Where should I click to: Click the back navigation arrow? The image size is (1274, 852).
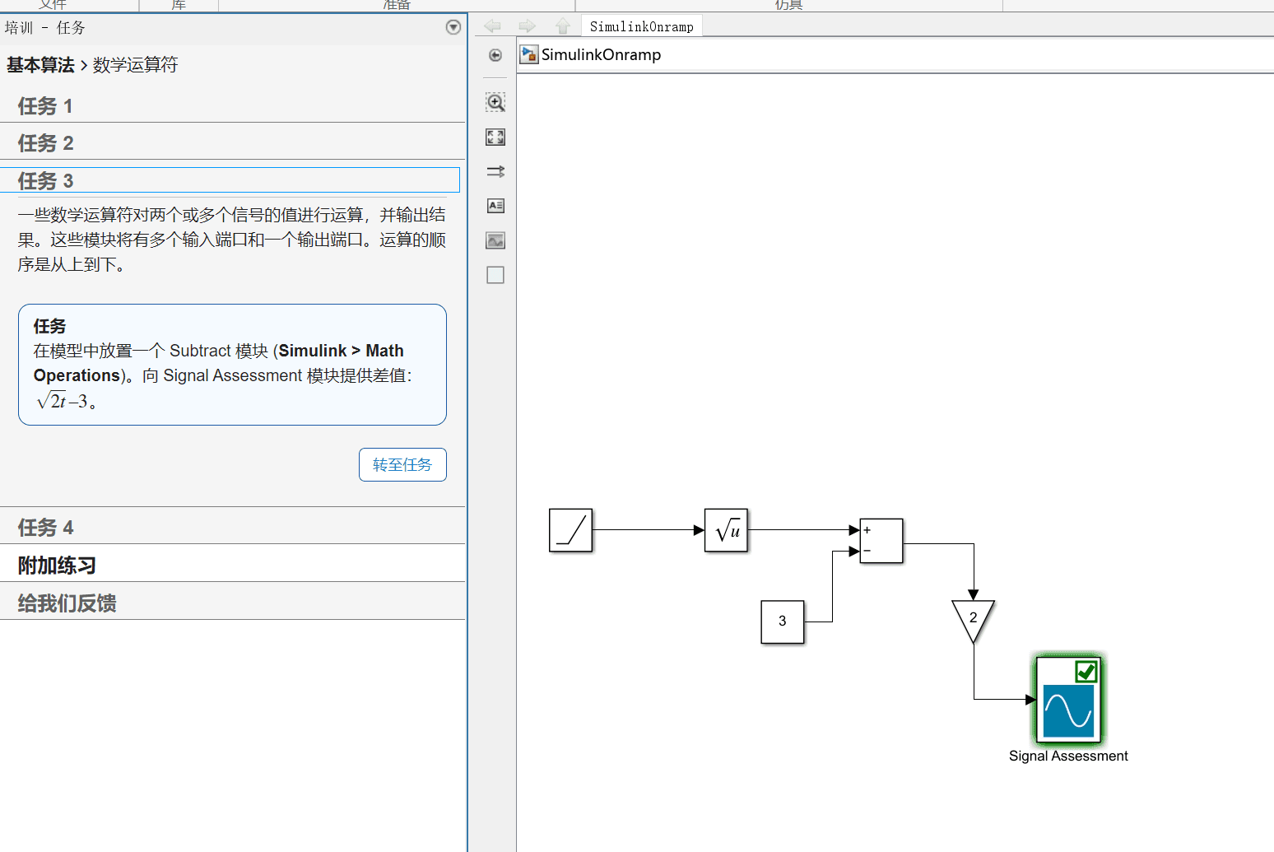coord(492,26)
